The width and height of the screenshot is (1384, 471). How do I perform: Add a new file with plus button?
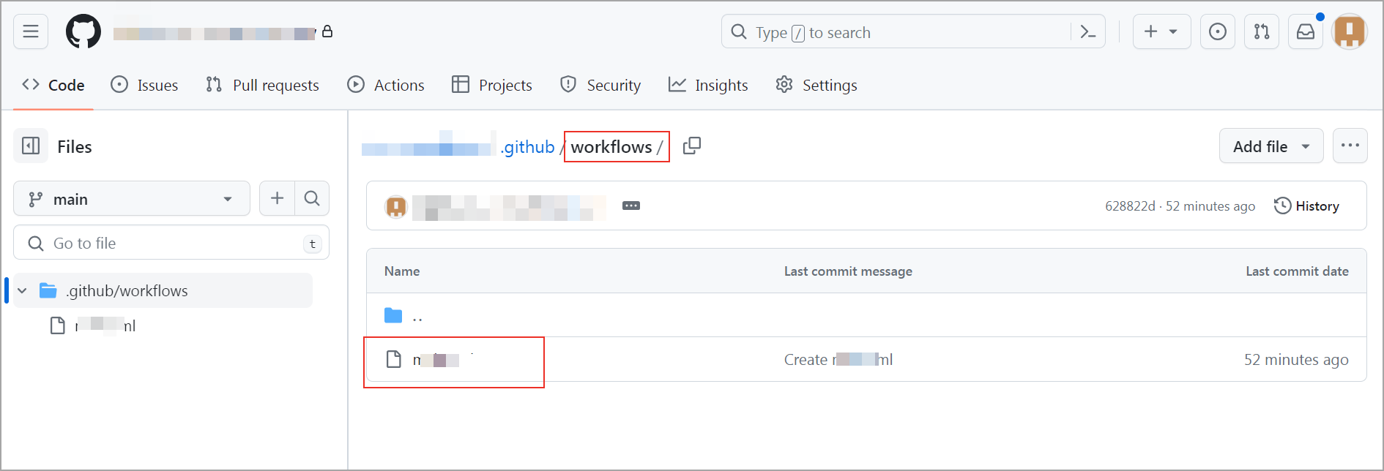[x=277, y=198]
